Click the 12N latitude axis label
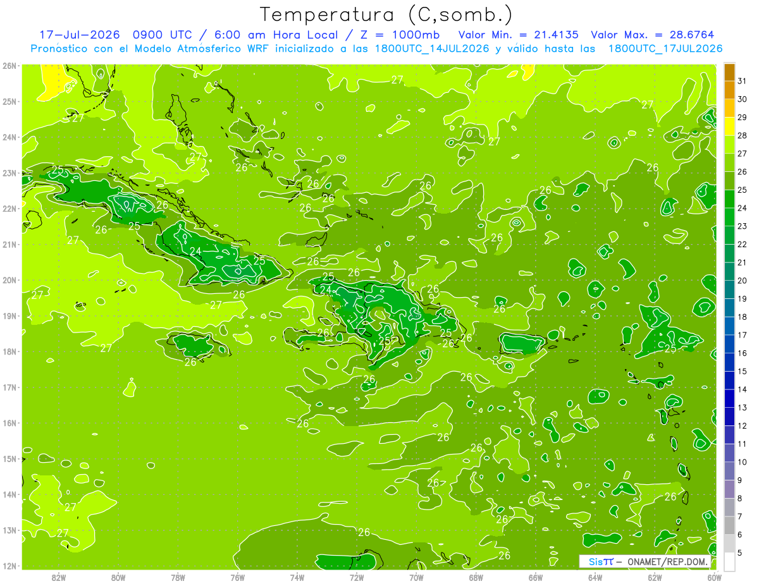This screenshot has width=759, height=586. pyautogui.click(x=9, y=566)
